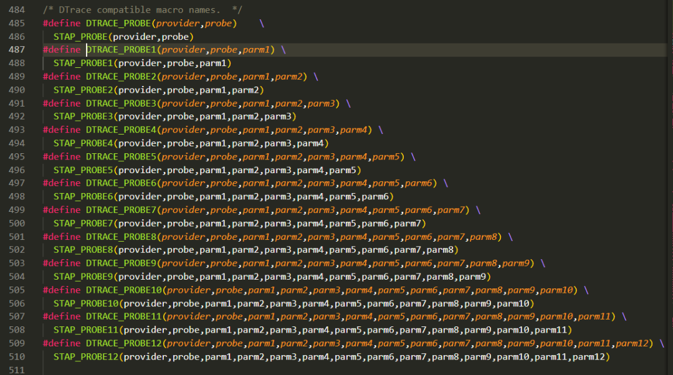
Task: Click STAP_PROBE on line 486
Action: pyautogui.click(x=80, y=37)
